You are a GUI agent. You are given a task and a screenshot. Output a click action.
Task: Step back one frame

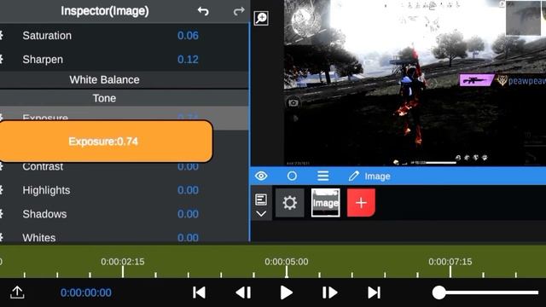click(x=243, y=293)
